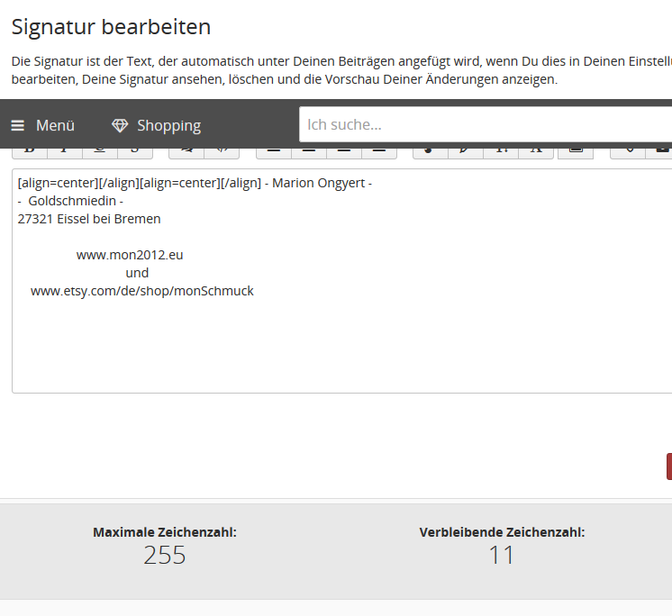
Task: Place cursor on the etsy.com shop URL line
Action: coord(142,291)
